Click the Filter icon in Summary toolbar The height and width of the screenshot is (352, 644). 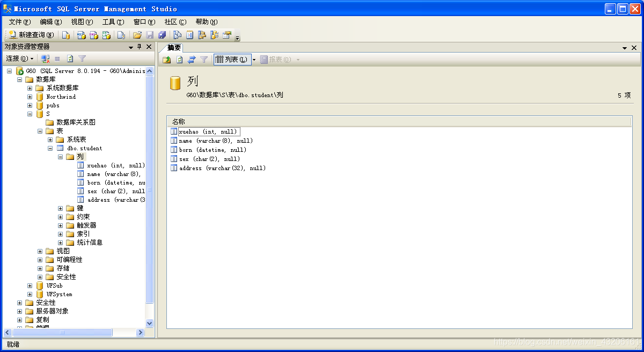point(204,60)
